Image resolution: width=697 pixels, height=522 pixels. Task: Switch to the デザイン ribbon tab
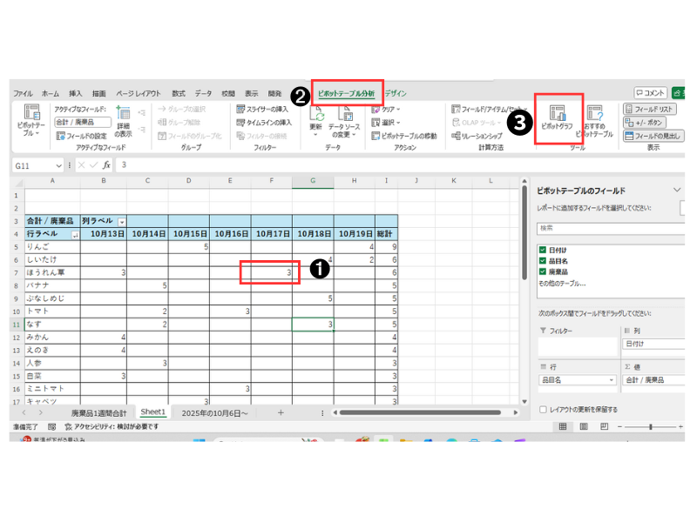[396, 93]
